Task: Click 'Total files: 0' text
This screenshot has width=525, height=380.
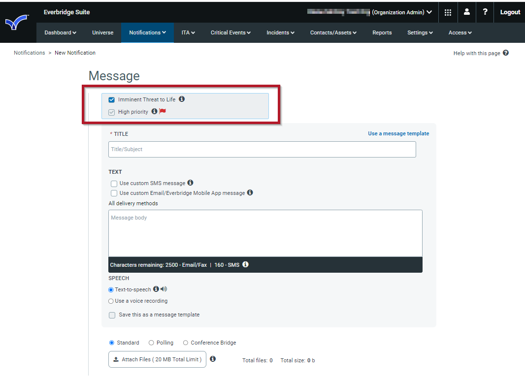Action: pyautogui.click(x=258, y=360)
